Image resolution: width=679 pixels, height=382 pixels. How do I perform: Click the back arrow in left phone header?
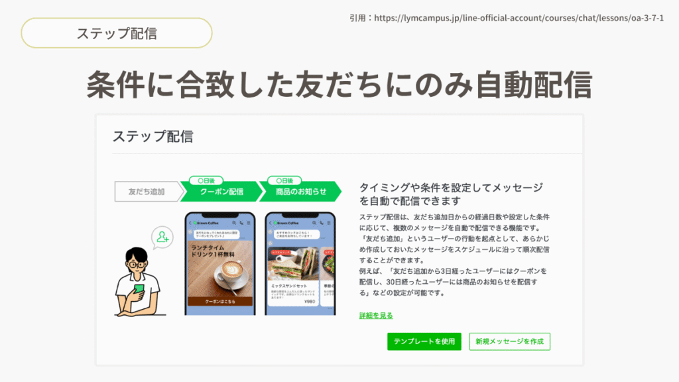click(x=190, y=223)
